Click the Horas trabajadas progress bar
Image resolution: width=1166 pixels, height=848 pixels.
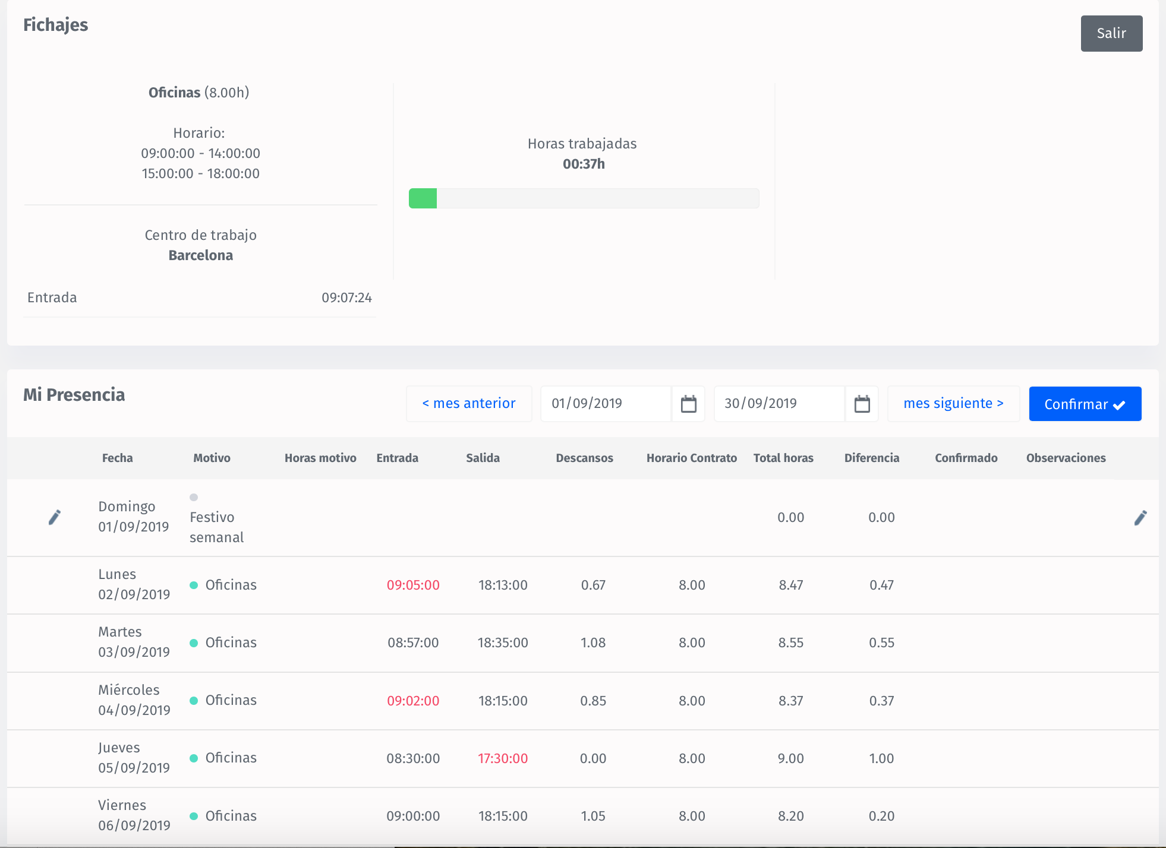tap(584, 198)
